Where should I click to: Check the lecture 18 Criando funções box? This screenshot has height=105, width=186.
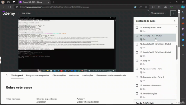137,94
